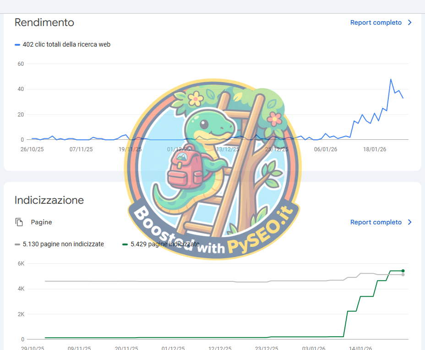Click the 18/01/26 date on clicks chart
Screen dimensions: 425x350
pos(375,149)
